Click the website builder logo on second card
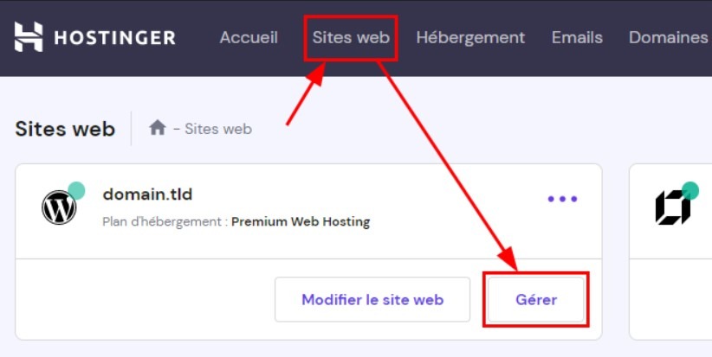The image size is (712, 357). (x=672, y=207)
